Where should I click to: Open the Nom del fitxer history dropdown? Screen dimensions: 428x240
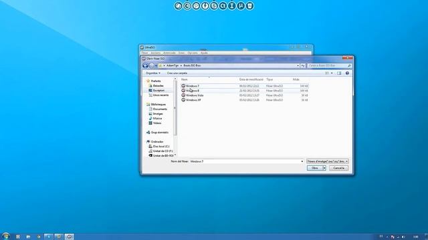(302, 161)
